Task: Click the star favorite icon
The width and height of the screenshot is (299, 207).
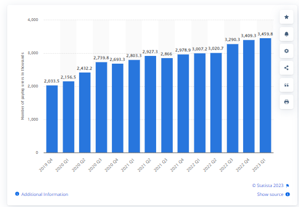Action: coord(286,17)
